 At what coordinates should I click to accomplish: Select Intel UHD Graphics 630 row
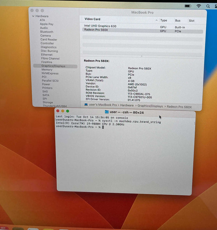100,26
